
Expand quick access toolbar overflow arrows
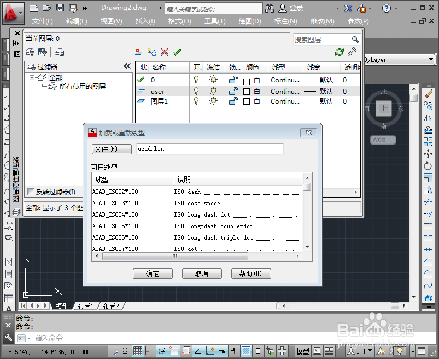pyautogui.click(x=85, y=8)
